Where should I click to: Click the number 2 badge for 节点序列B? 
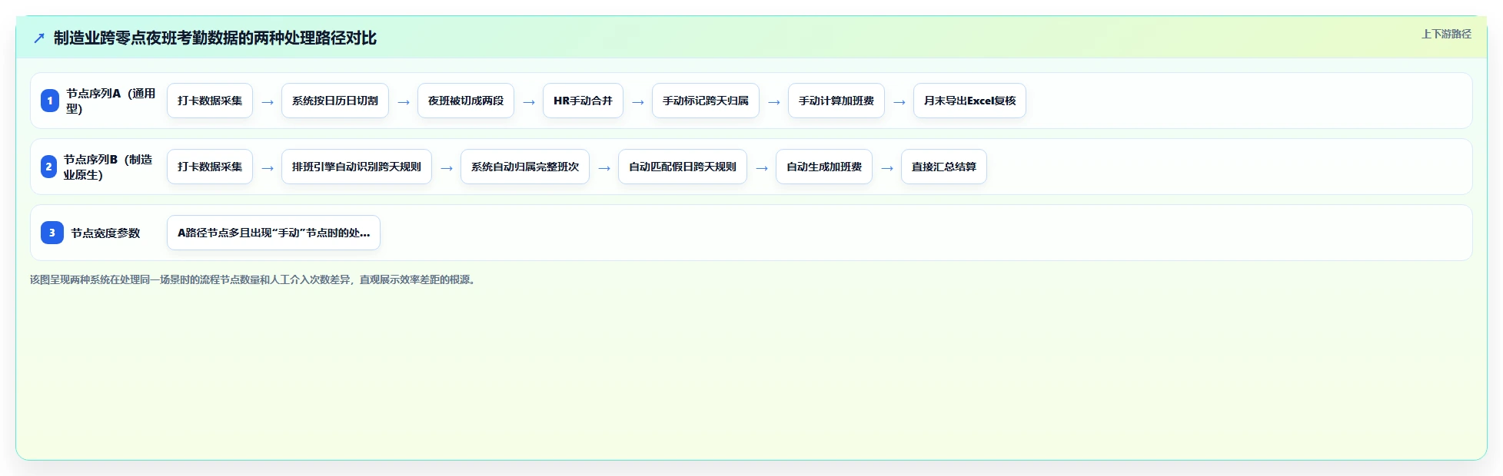click(x=48, y=167)
